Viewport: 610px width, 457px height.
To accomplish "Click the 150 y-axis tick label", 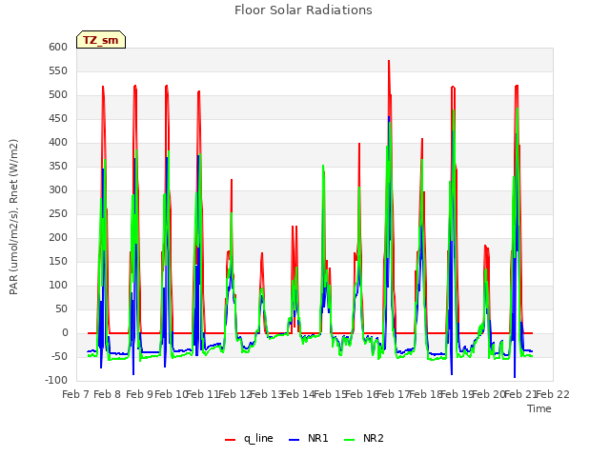I will [x=58, y=261].
